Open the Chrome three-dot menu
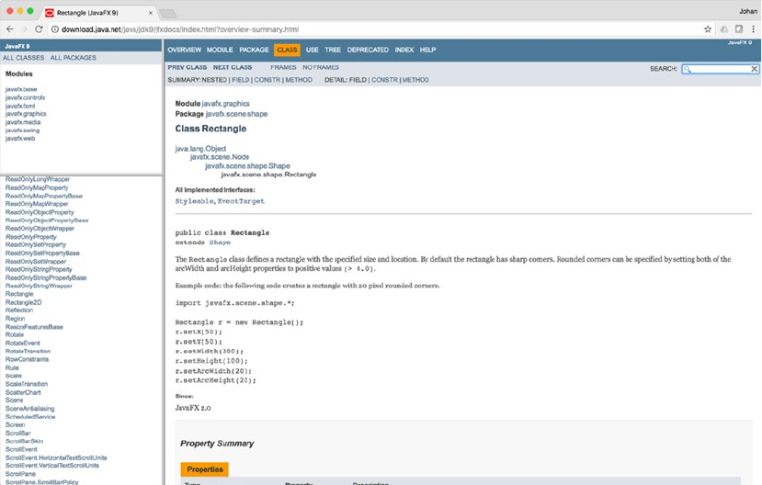 pyautogui.click(x=753, y=29)
